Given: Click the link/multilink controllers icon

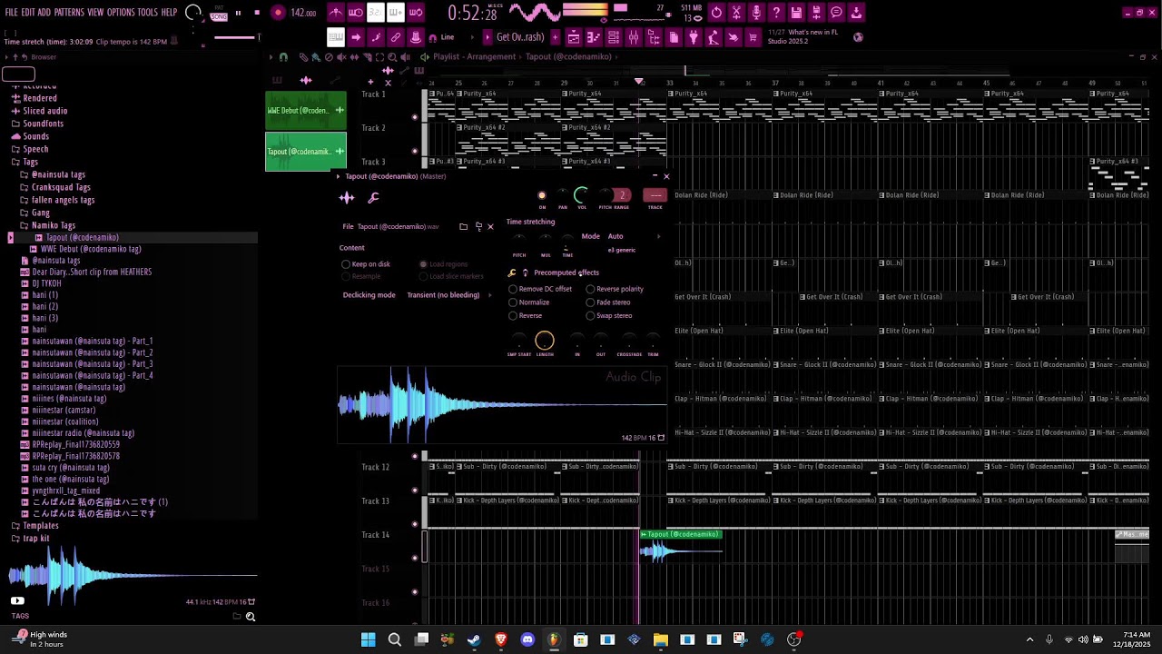Looking at the screenshot, I should 396,37.
